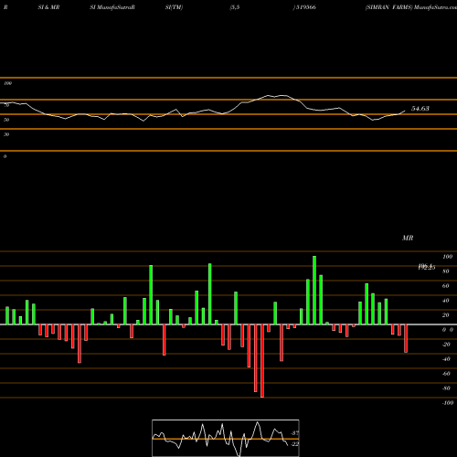Viewport: 457px width, 457px height.
Task: Click the SIMRAN FARMS MunafaSutra title text
Action: click(x=411, y=7)
